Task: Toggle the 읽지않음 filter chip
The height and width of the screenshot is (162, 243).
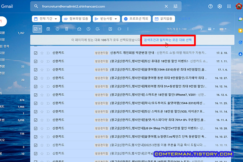Action: (x=164, y=19)
